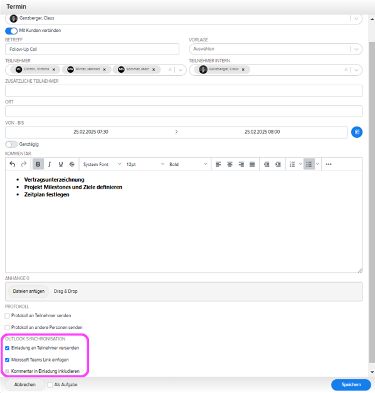
Task: Apply strikethrough formatting in toolbar
Action: point(72,164)
